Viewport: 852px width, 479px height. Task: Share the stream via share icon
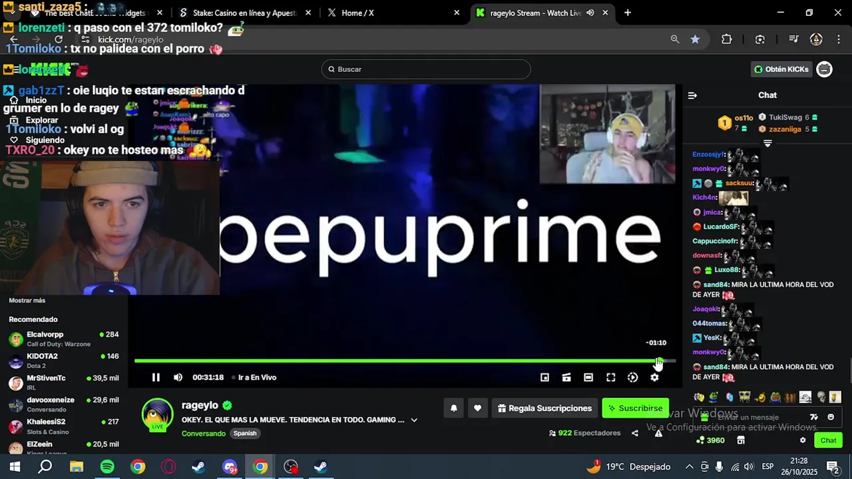click(x=635, y=433)
